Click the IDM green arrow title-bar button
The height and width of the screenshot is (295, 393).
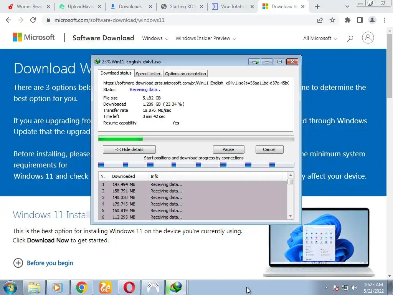pos(255,62)
